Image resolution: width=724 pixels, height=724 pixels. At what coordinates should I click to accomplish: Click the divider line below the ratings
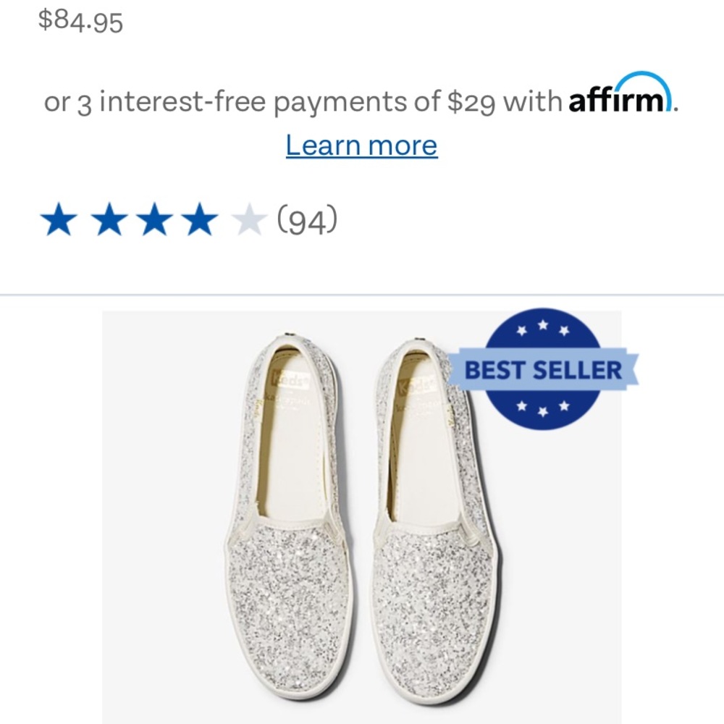pyautogui.click(x=362, y=293)
